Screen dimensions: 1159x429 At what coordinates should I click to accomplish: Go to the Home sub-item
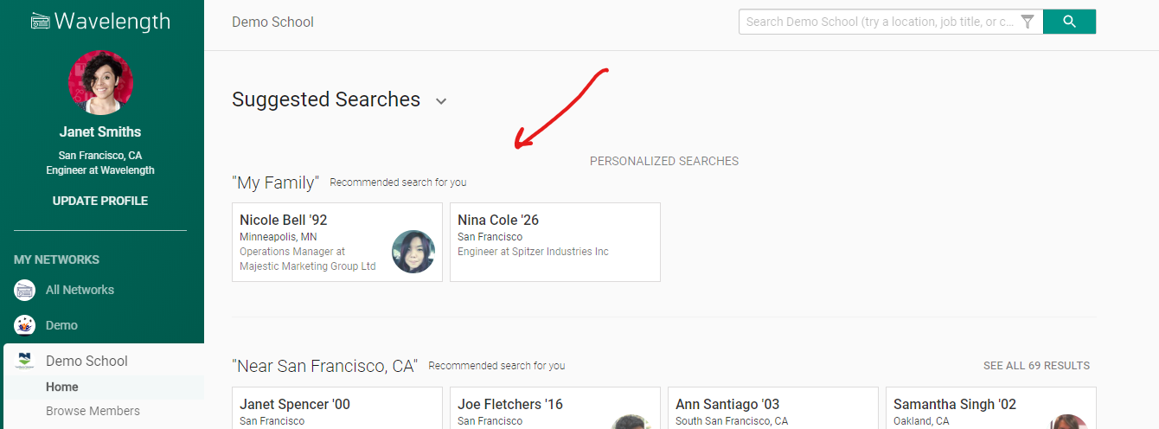click(62, 387)
